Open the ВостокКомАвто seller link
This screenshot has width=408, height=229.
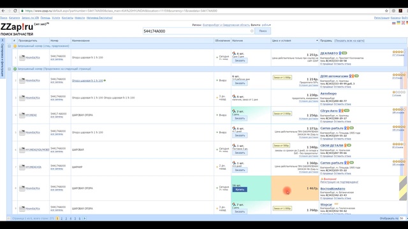[x=333, y=189]
